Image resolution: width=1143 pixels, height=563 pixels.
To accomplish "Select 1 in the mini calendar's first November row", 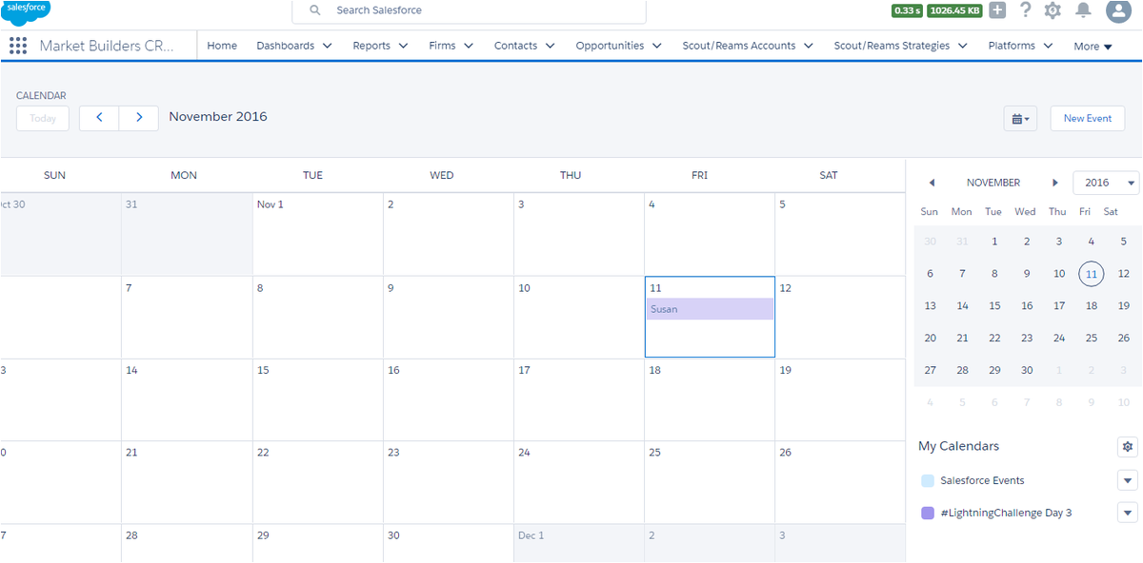I will pos(994,242).
